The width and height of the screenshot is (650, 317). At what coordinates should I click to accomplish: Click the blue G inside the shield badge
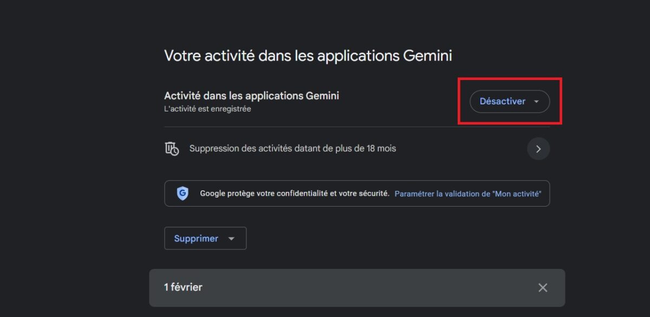tap(182, 193)
